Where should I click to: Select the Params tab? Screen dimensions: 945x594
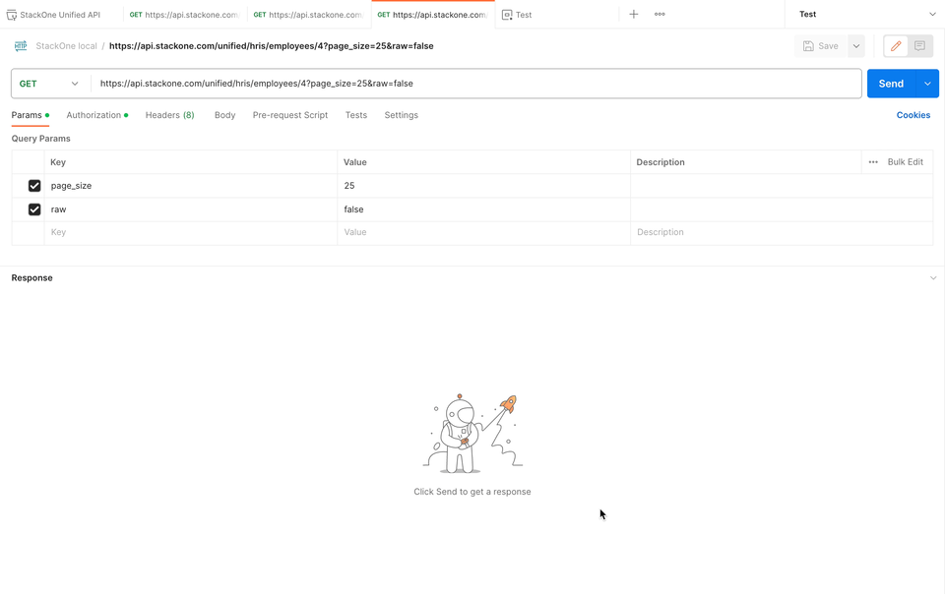[x=30, y=115]
